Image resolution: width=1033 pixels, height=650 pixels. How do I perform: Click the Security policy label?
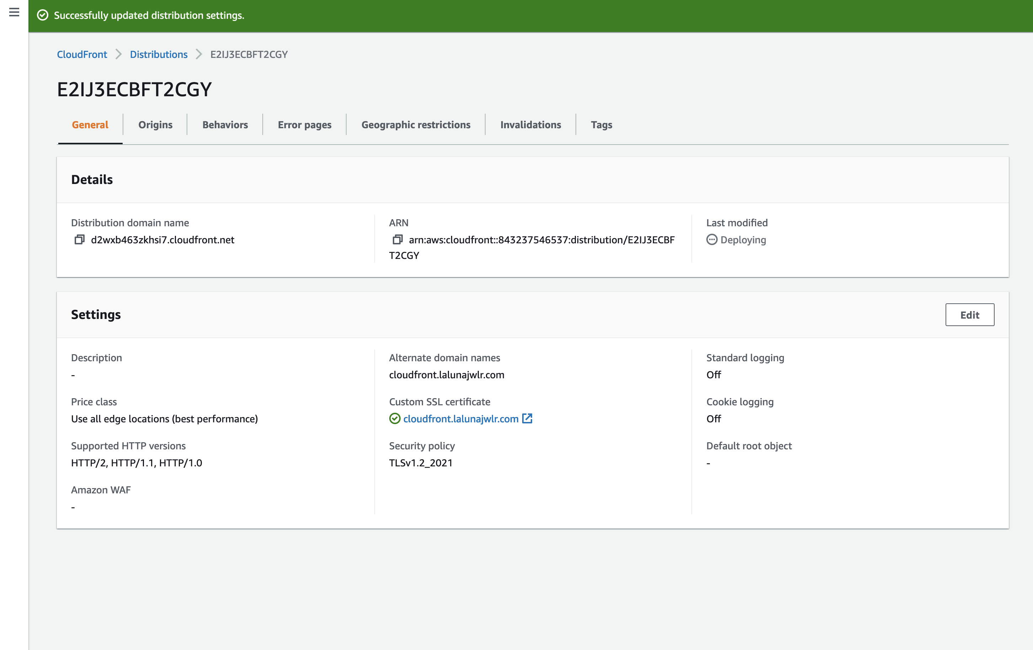point(422,445)
